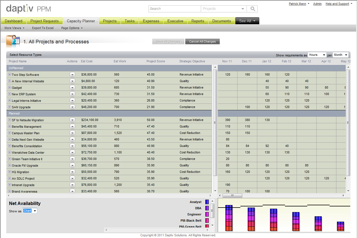Image resolution: width=357 pixels, height=238 pixels.
Task: Open the per Month dropdown
Action: coord(340,55)
